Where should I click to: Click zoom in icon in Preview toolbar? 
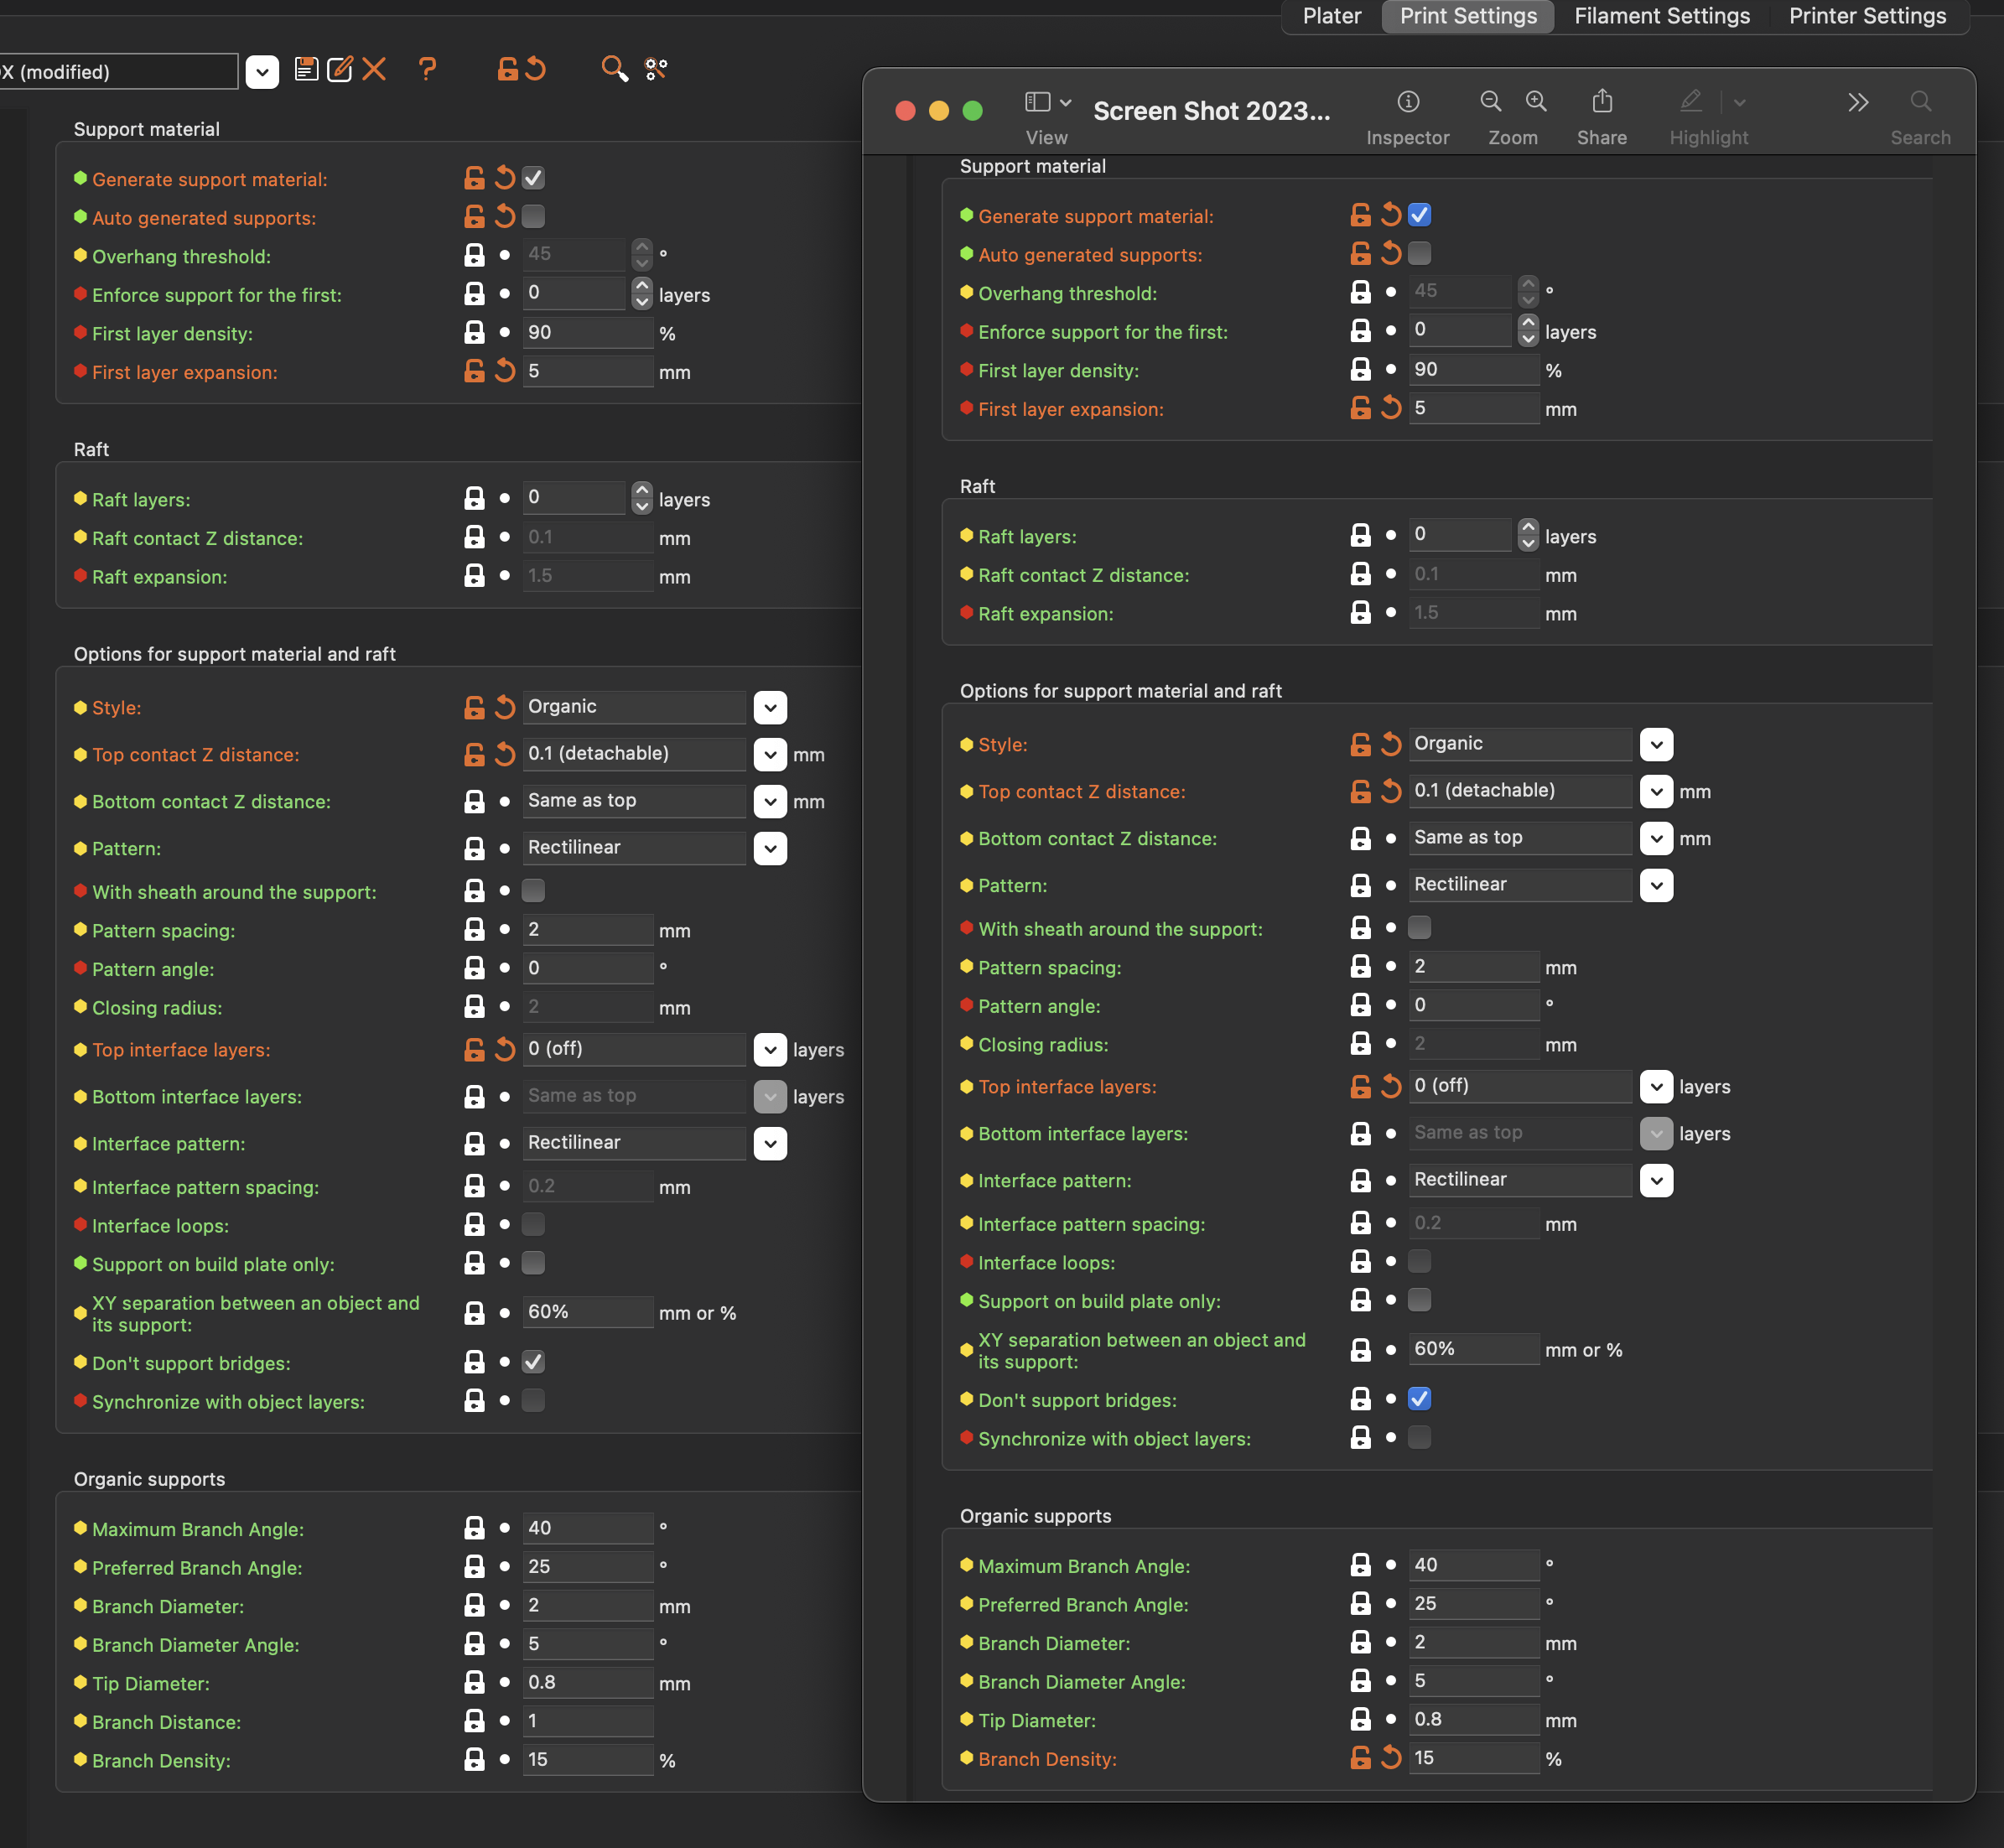pyautogui.click(x=1536, y=102)
